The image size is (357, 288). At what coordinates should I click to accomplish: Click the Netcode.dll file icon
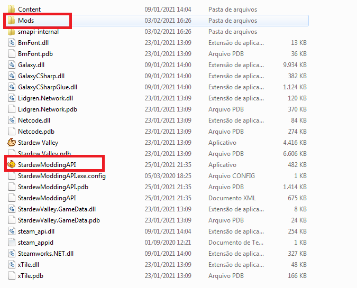pos(12,120)
